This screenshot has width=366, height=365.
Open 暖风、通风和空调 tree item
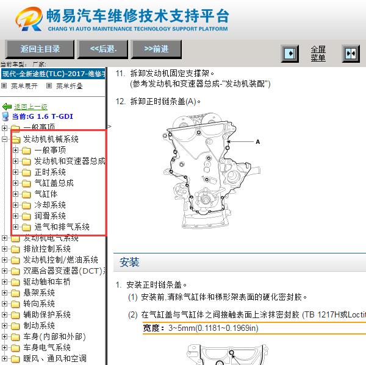[55, 358]
